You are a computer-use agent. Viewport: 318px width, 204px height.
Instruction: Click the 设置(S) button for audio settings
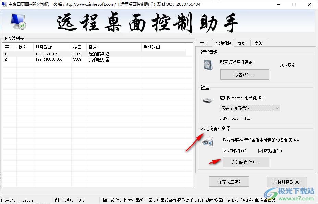pos(244,74)
